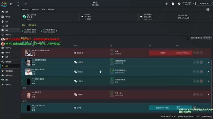Image resolution: width=213 pixels, height=119 pixels.
Task: Open 比赛 competitions trophy in sidebar
Action: 10,57
